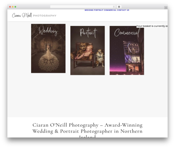This screenshot has height=148, width=175.
Task: Click the 'Your basket is currently' notice
Action: [152, 26]
